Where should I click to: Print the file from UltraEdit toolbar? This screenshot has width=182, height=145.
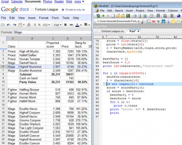tap(135, 16)
